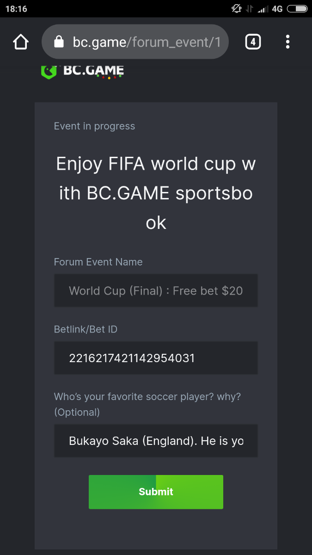
Task: Click the favorite soccer player answer field
Action: (156, 441)
